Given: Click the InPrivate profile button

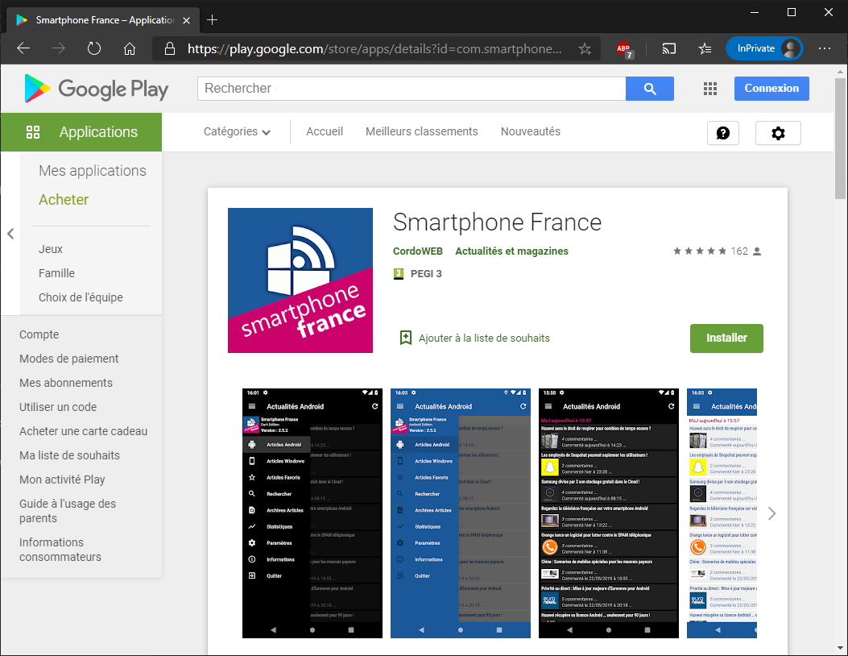Looking at the screenshot, I should pos(764,48).
